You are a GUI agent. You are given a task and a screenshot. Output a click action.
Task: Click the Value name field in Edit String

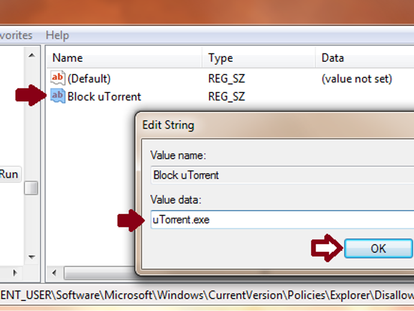point(282,175)
